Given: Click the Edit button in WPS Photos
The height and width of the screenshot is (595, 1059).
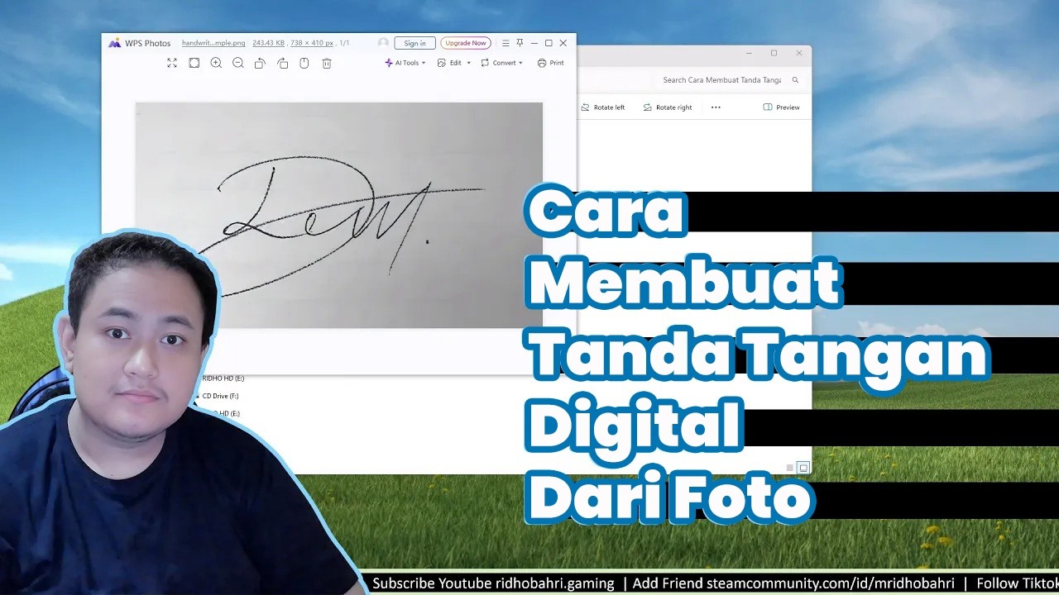Looking at the screenshot, I should click(x=449, y=63).
